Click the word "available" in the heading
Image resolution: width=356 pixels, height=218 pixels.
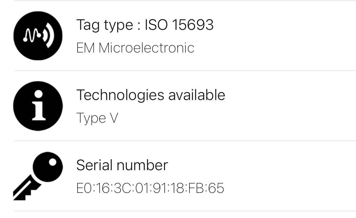pos(197,95)
